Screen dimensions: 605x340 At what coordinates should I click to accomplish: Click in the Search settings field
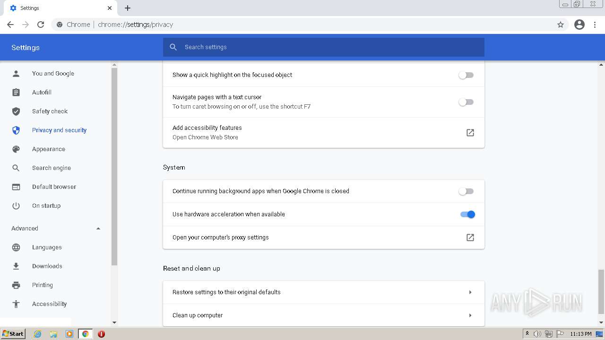coord(324,47)
